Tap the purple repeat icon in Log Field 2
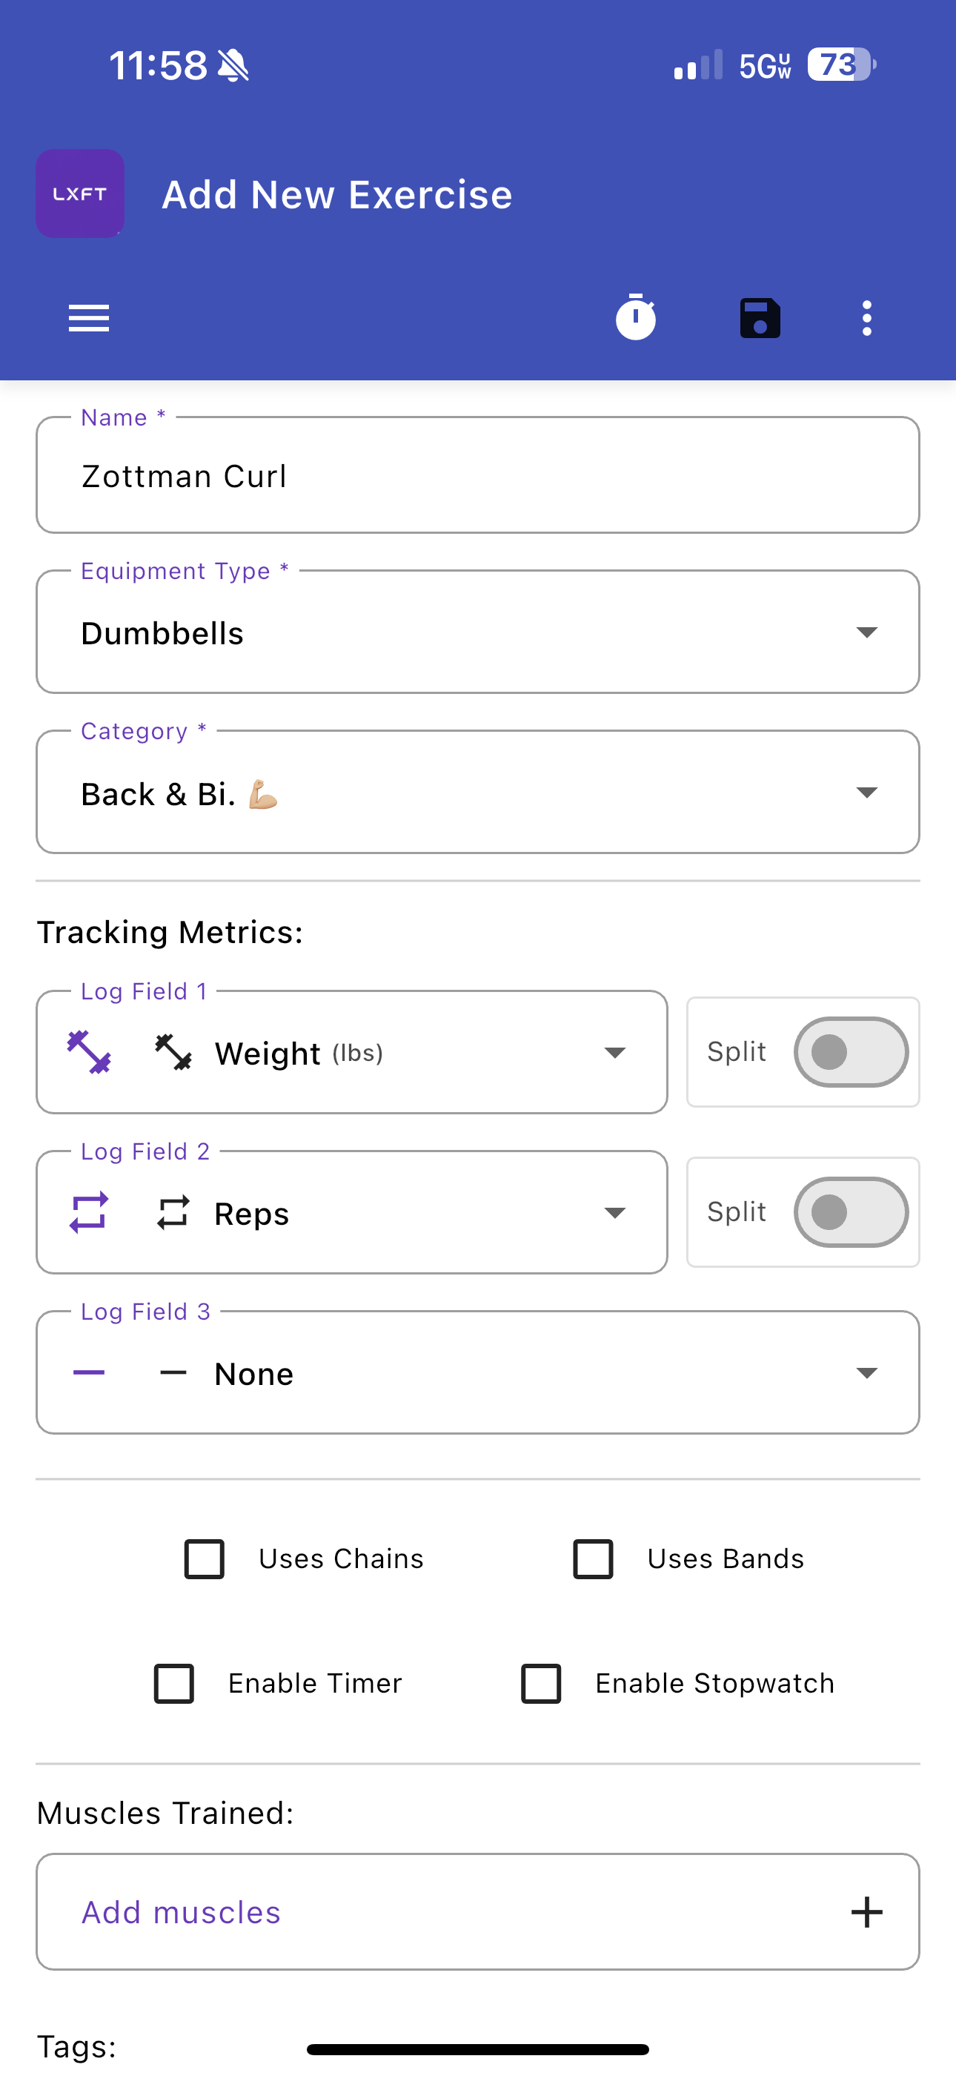Image resolution: width=956 pixels, height=2073 pixels. [88, 1212]
